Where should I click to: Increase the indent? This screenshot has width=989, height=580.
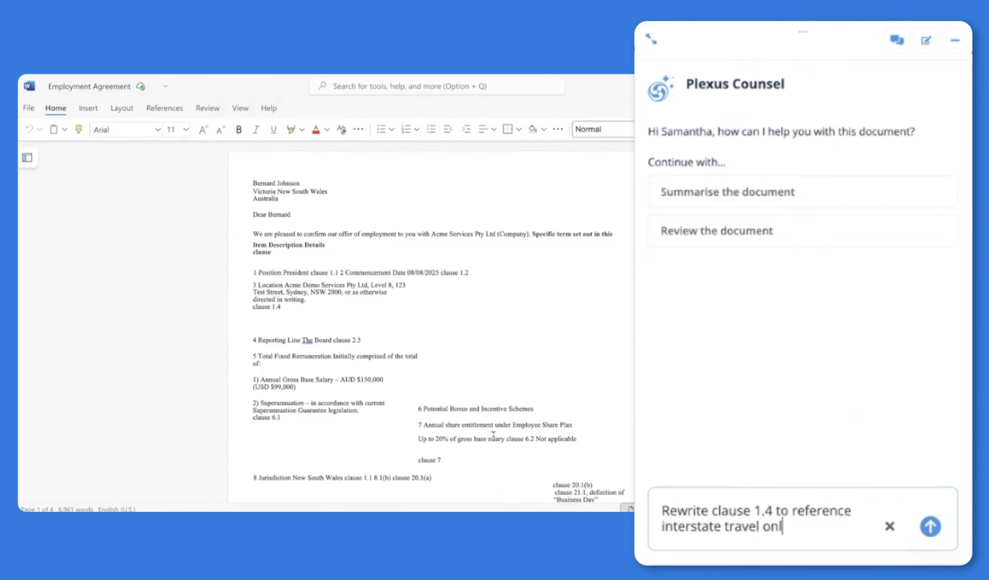(x=467, y=129)
